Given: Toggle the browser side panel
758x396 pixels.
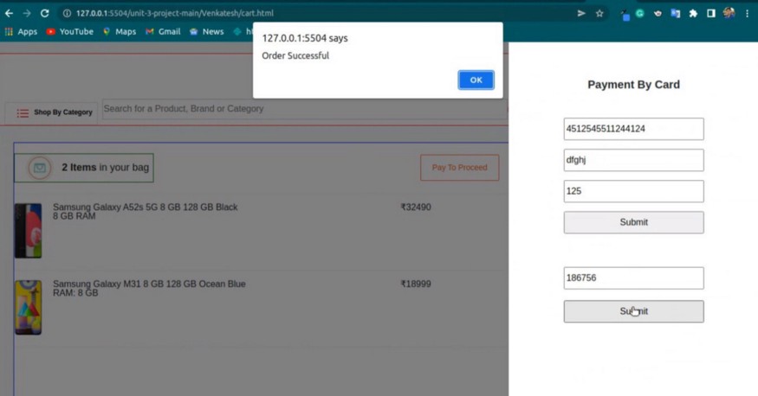Looking at the screenshot, I should tap(710, 14).
